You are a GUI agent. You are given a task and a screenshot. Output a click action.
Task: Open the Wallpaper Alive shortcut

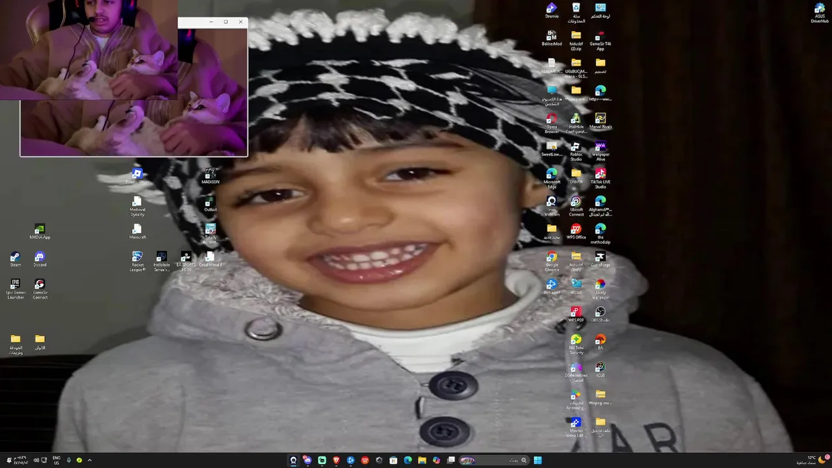pyautogui.click(x=600, y=151)
